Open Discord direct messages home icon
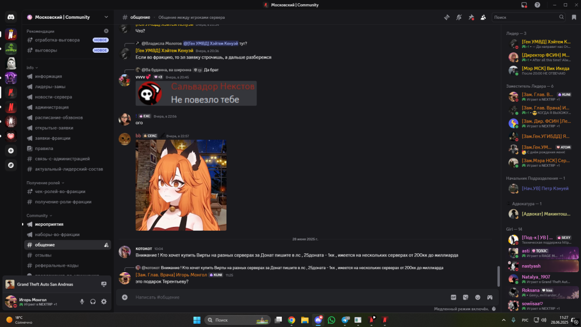 [11, 17]
